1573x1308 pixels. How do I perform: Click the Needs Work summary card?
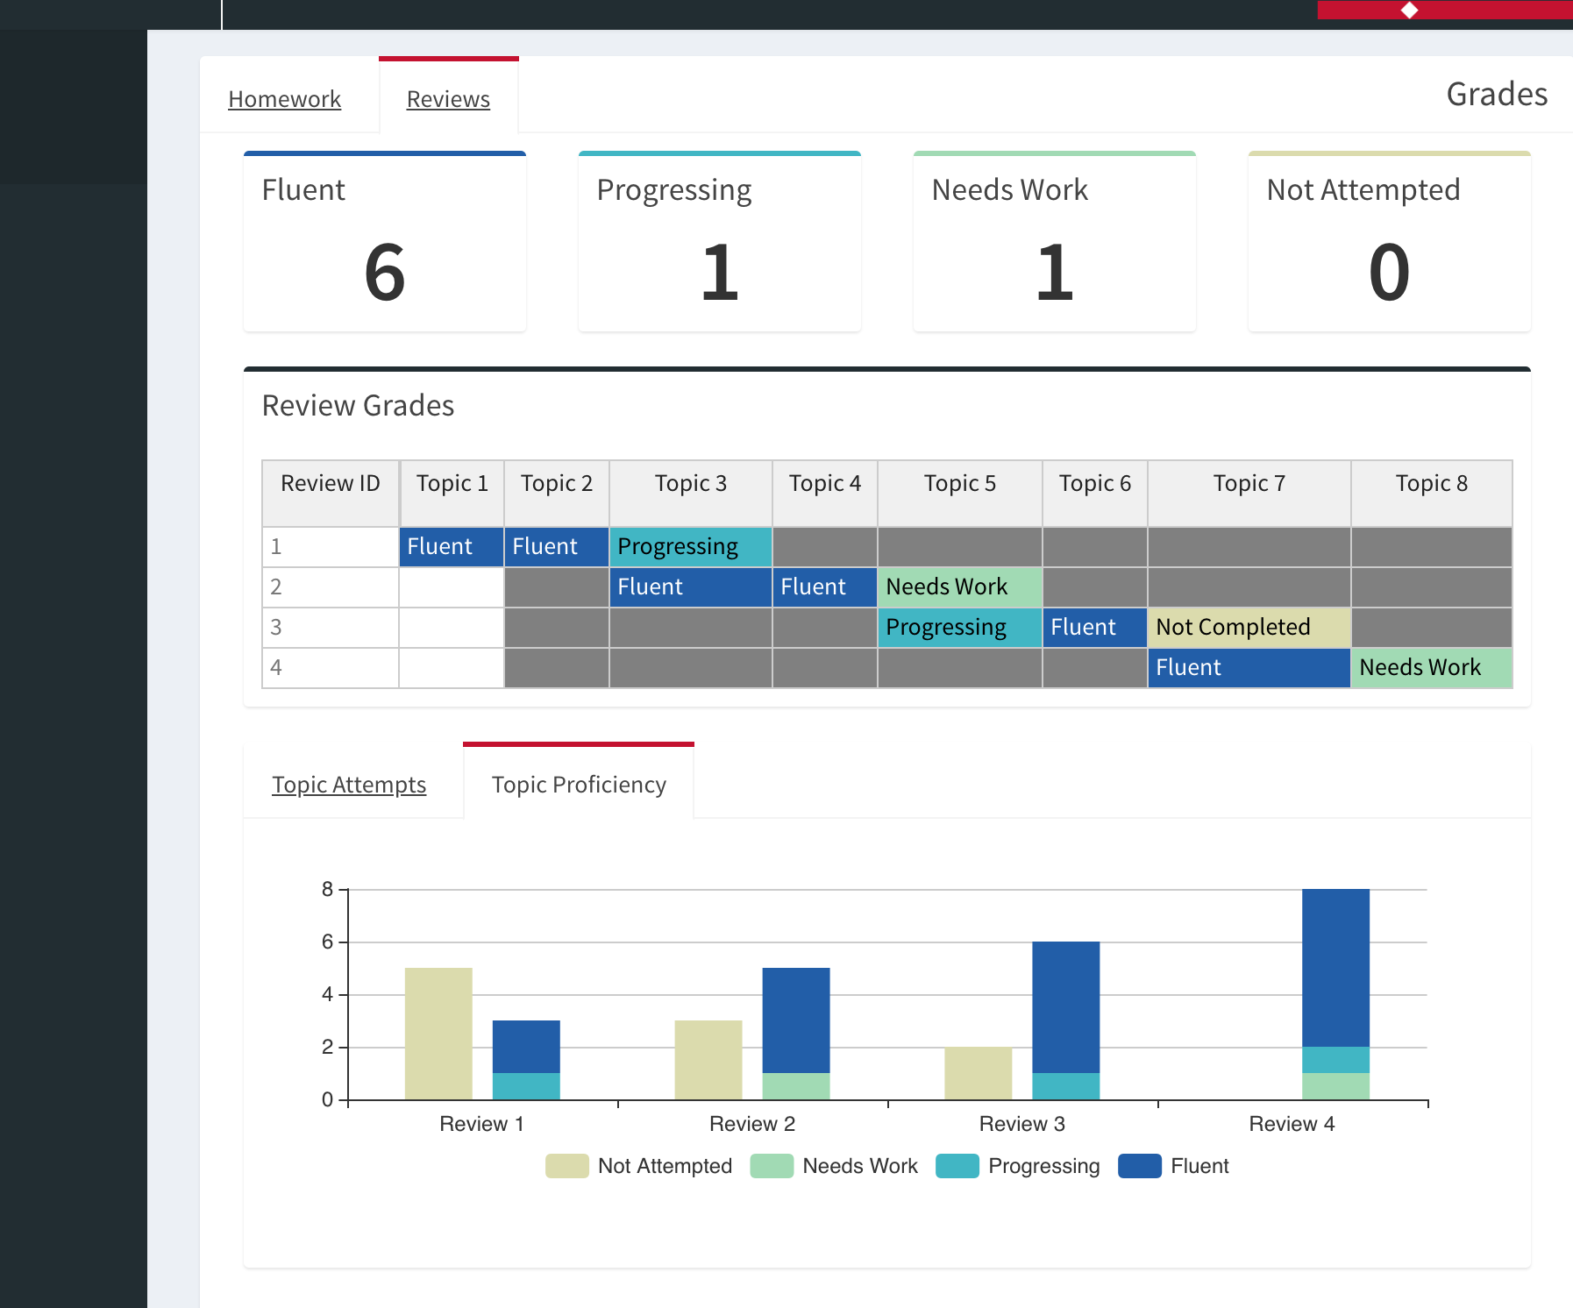1054,243
